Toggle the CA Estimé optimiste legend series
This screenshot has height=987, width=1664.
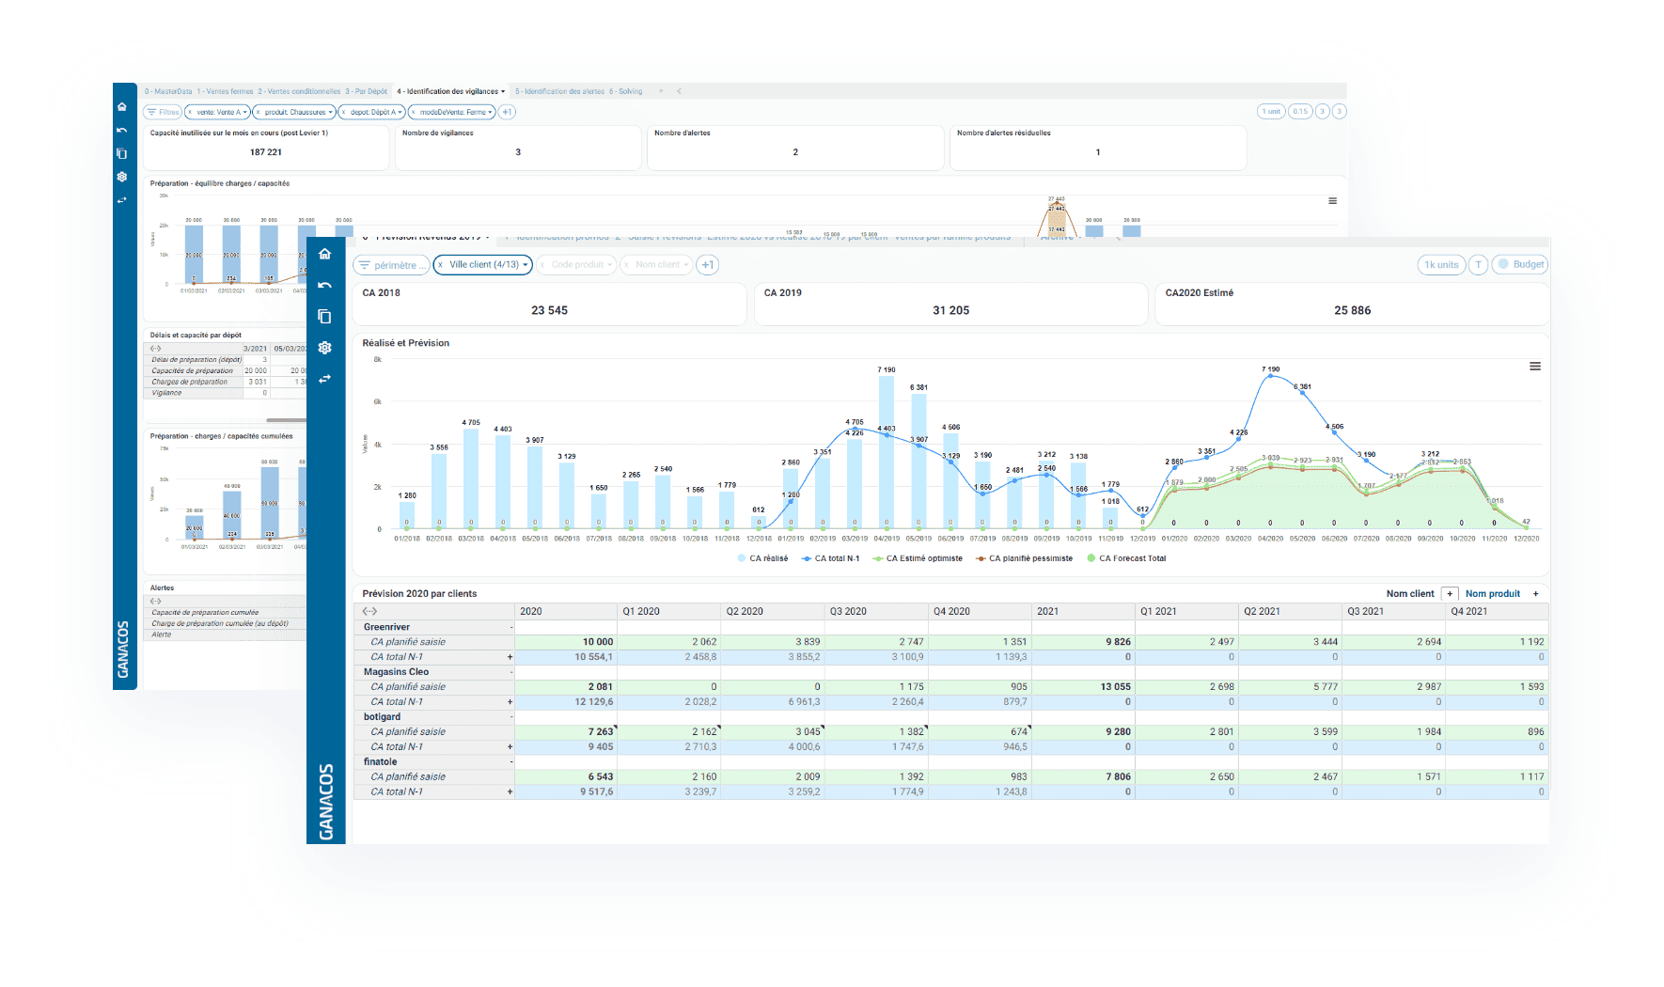pyautogui.click(x=918, y=558)
